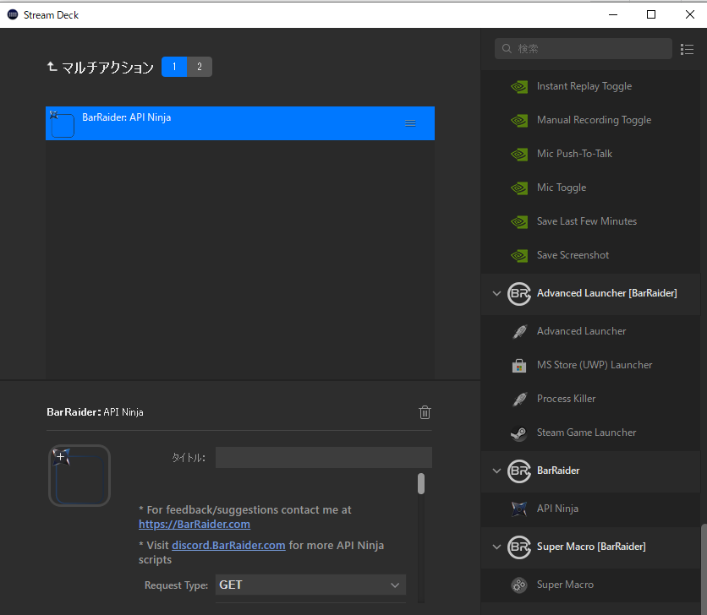Image resolution: width=707 pixels, height=615 pixels.
Task: Minimize the Stream Deck window
Action: pyautogui.click(x=613, y=14)
